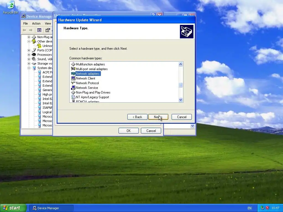Click the Network Protocol icon
Screen dimensions: 283x212
(x=73, y=83)
